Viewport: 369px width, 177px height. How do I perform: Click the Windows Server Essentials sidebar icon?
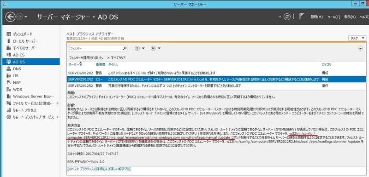(9, 97)
